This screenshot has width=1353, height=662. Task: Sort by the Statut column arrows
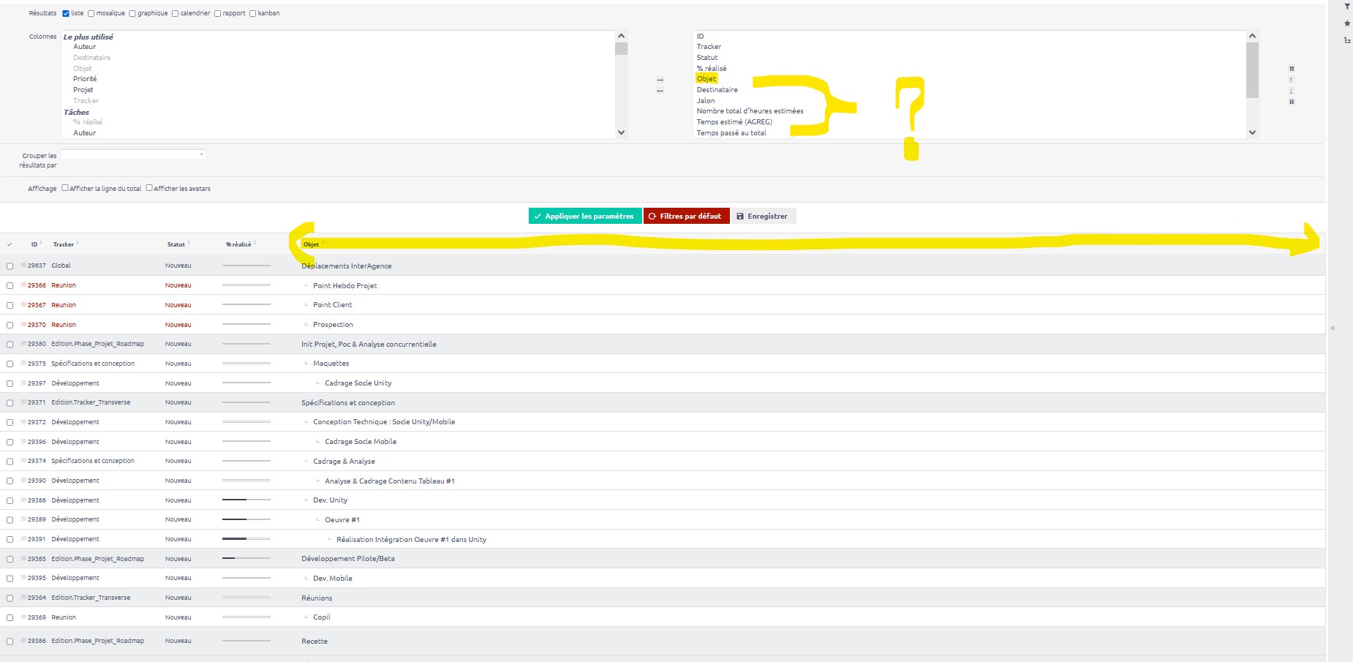pos(189,244)
